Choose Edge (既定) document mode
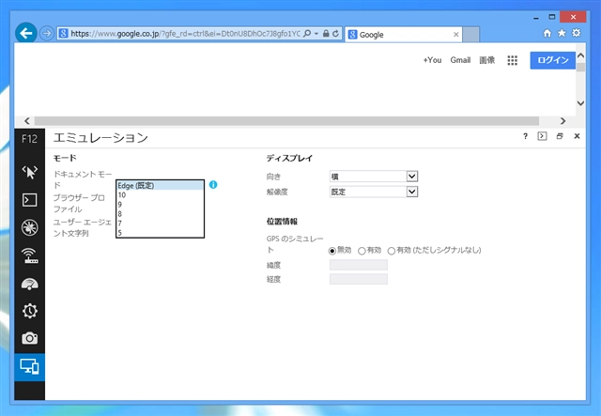 160,186
